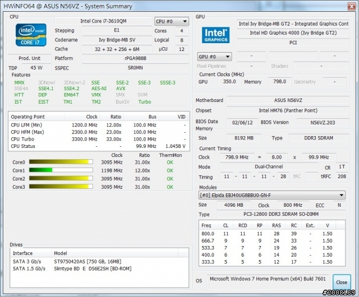Viewport: 359px width, 297px height.
Task: Click the BIOS Version N56VZ.203 field
Action: 323,122
